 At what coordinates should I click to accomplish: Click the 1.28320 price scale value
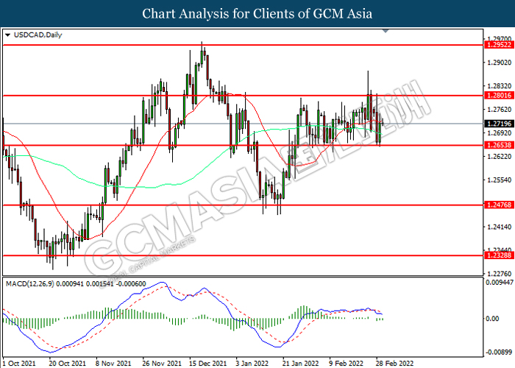click(x=500, y=86)
